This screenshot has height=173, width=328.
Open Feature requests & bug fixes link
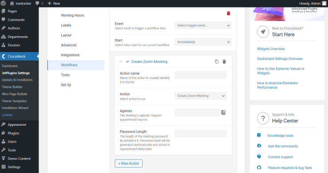coord(290,168)
